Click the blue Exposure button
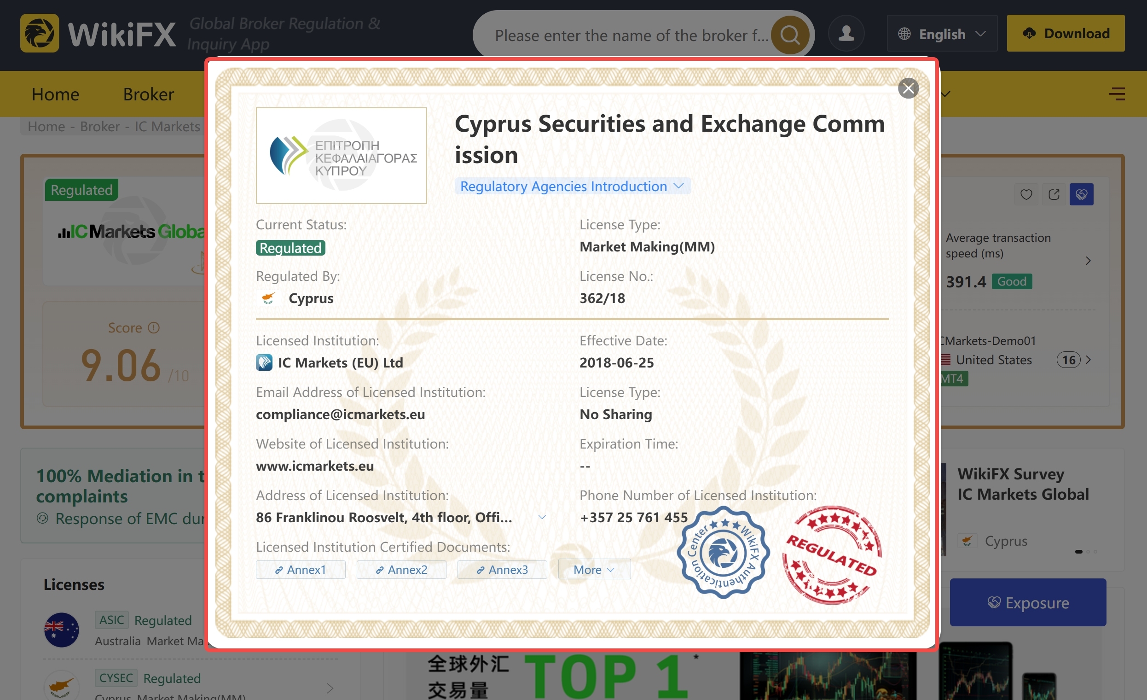Image resolution: width=1147 pixels, height=700 pixels. (1028, 602)
